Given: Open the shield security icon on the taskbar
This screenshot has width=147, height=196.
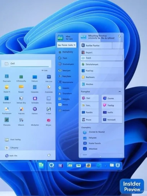Looking at the screenshot, I should (118, 165).
